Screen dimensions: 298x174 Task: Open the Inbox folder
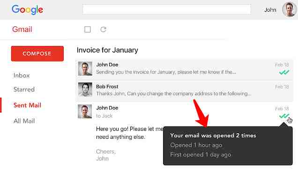click(22, 76)
